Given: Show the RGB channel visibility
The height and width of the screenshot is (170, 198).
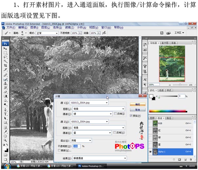Looking at the screenshot, I should (x=150, y=123).
